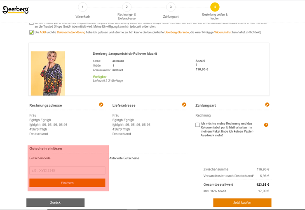Click the Rechnung payment method text

coord(203,115)
